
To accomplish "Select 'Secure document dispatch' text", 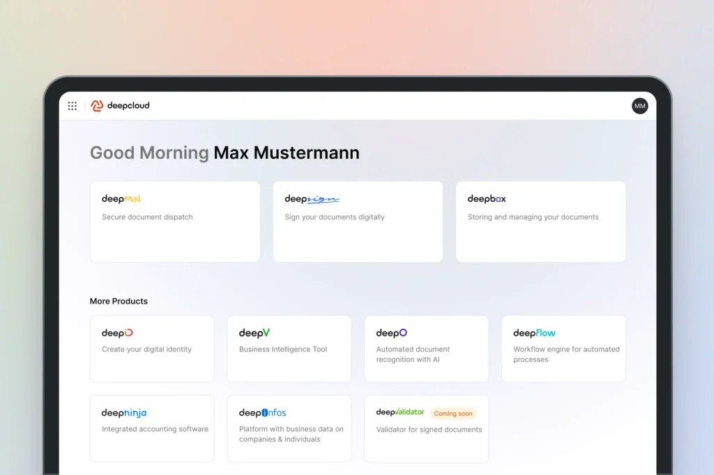I will pyautogui.click(x=147, y=217).
